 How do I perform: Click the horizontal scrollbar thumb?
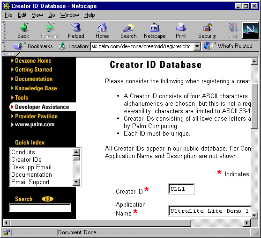[101, 223]
